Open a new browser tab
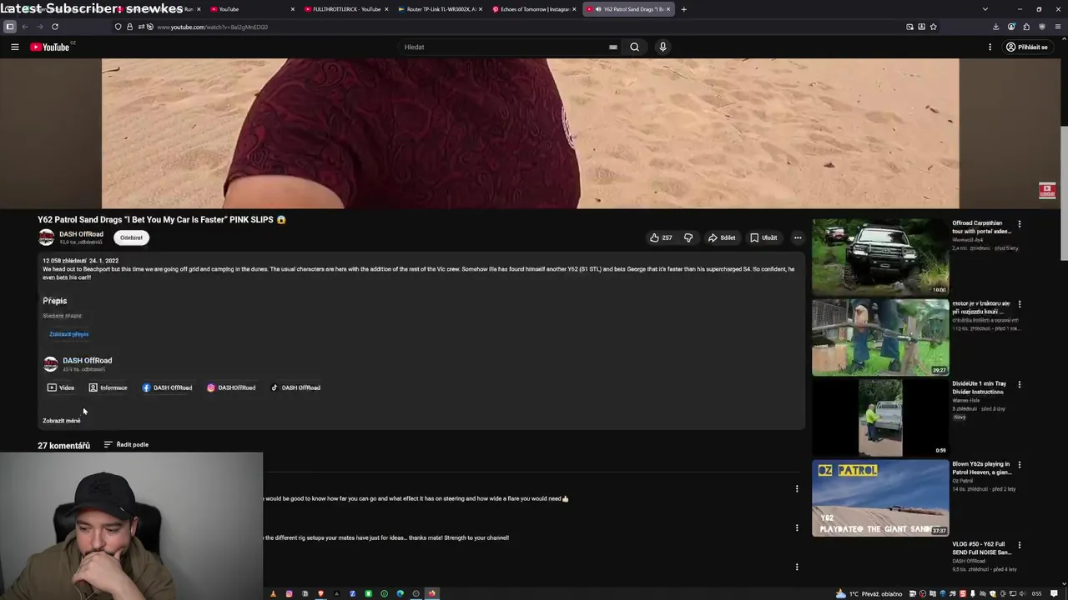Viewport: 1068px width, 600px height. click(683, 9)
